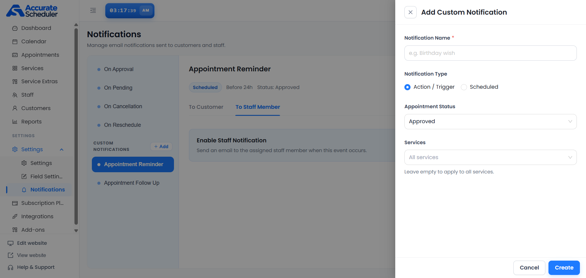
Task: Open Subscription Plans card icon
Action: pyautogui.click(x=15, y=203)
